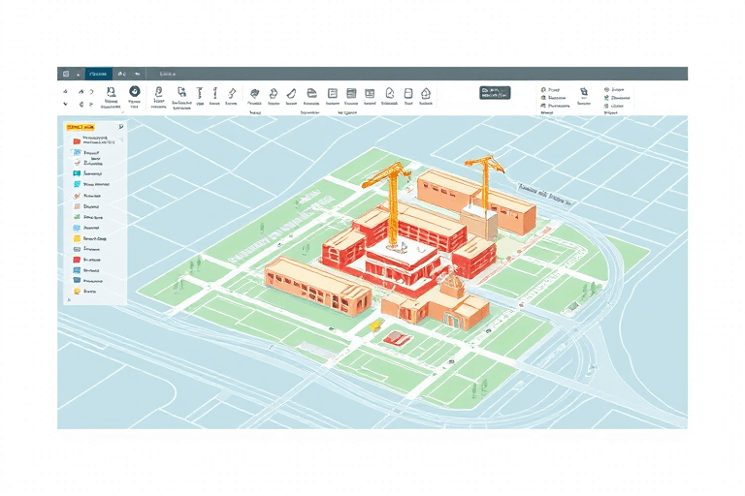Click the down chevron at ribbon's far left
This screenshot has width=745, height=496.
click(x=65, y=102)
